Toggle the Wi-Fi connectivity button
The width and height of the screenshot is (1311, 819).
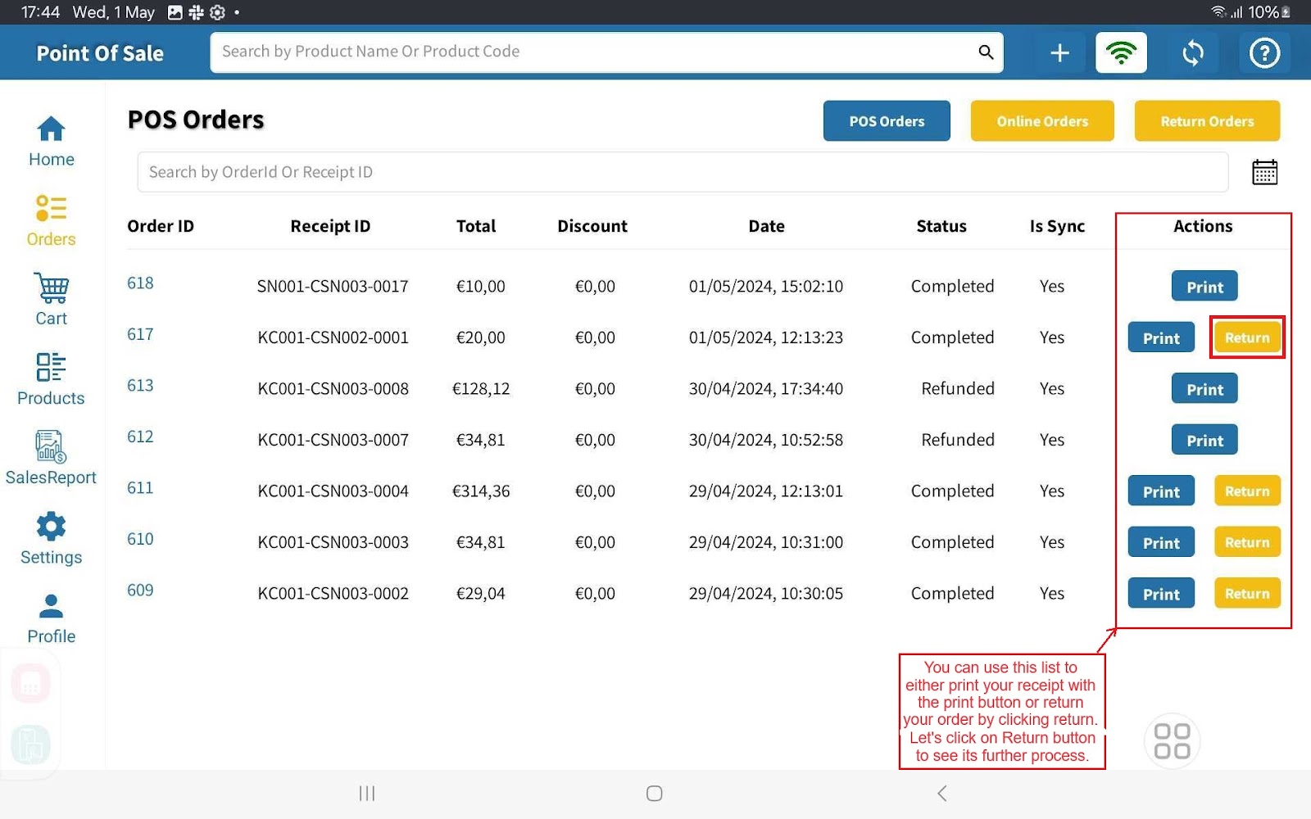point(1121,53)
